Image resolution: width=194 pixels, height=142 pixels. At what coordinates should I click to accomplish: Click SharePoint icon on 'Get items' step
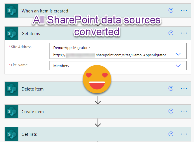tap(12, 33)
